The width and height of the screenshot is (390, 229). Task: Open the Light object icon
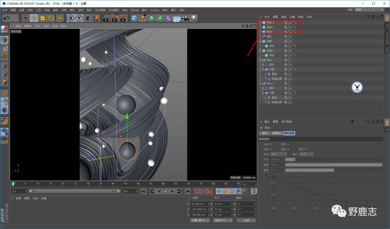pyautogui.click(x=194, y=18)
